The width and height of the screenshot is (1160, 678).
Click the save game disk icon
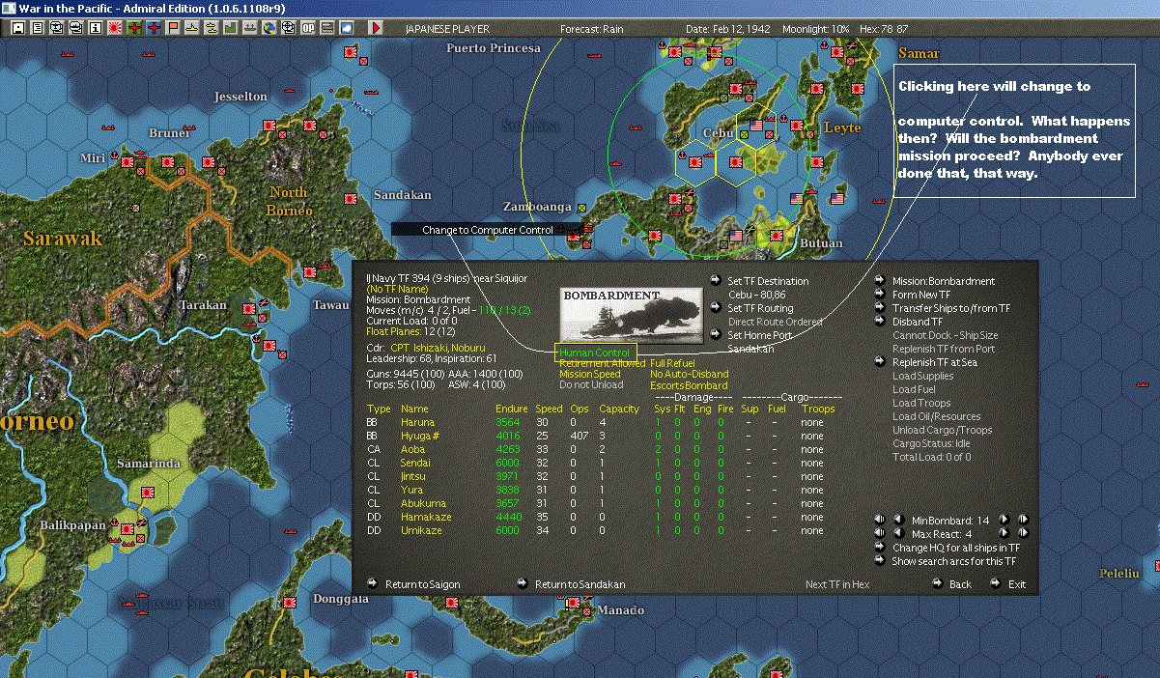coord(17,28)
